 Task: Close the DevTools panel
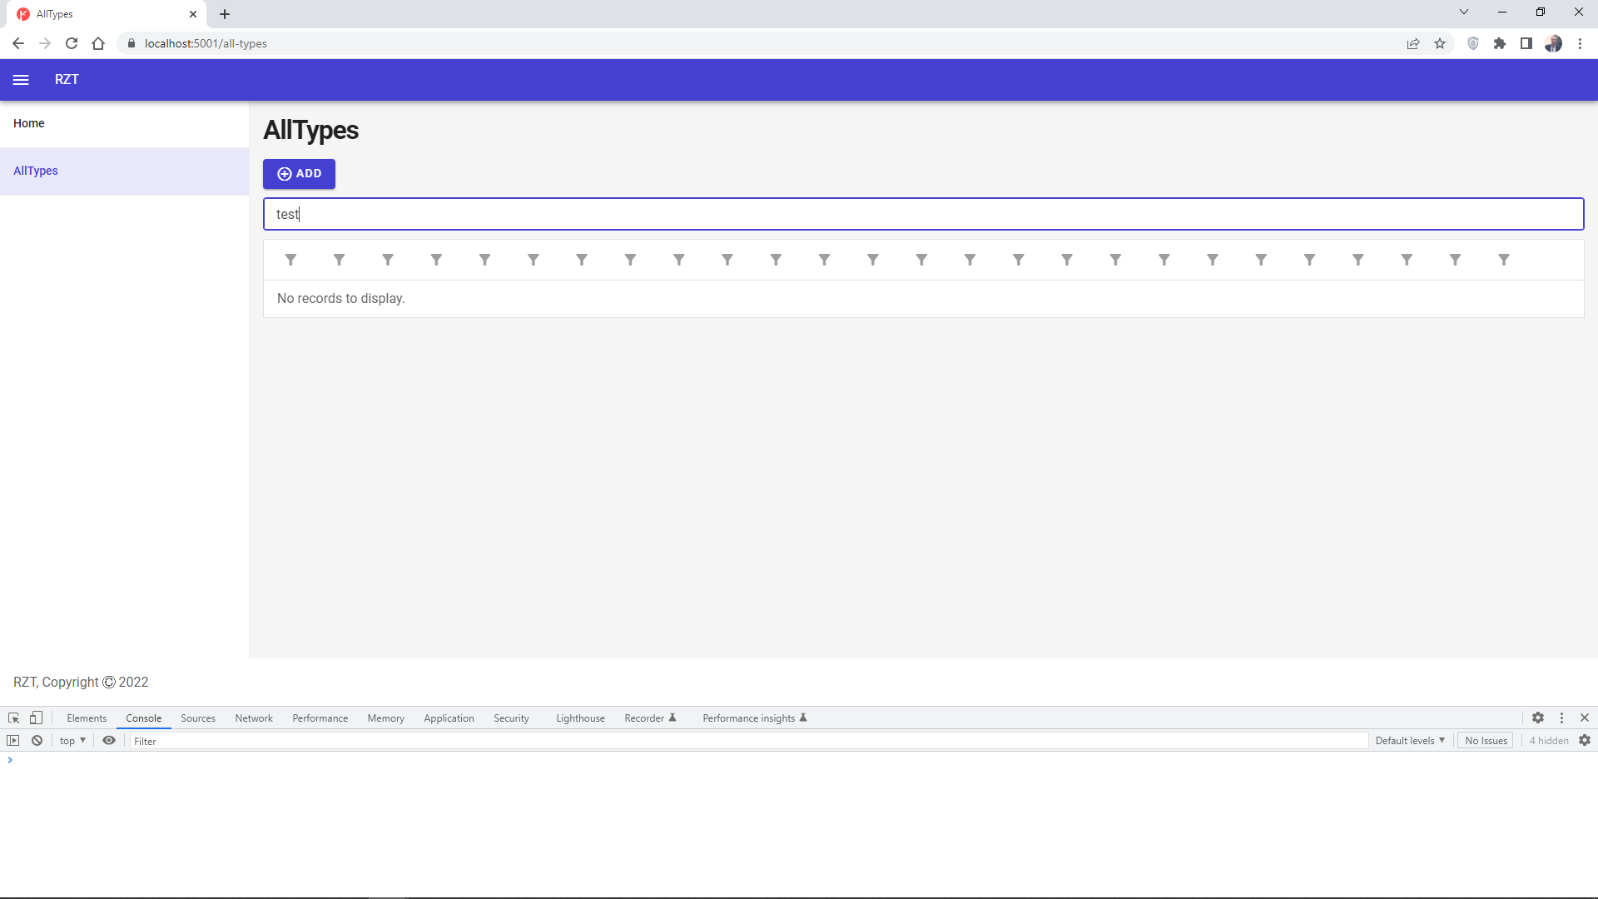coord(1585,718)
